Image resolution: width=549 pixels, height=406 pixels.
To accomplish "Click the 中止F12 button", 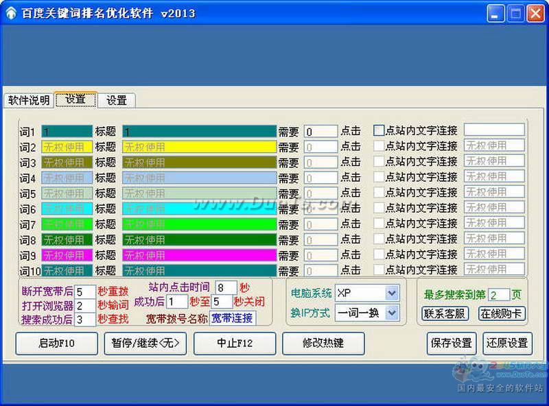I will coord(235,344).
